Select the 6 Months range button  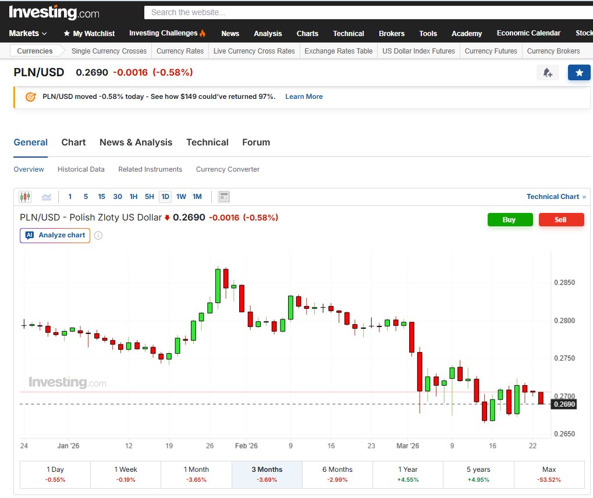pos(338,475)
